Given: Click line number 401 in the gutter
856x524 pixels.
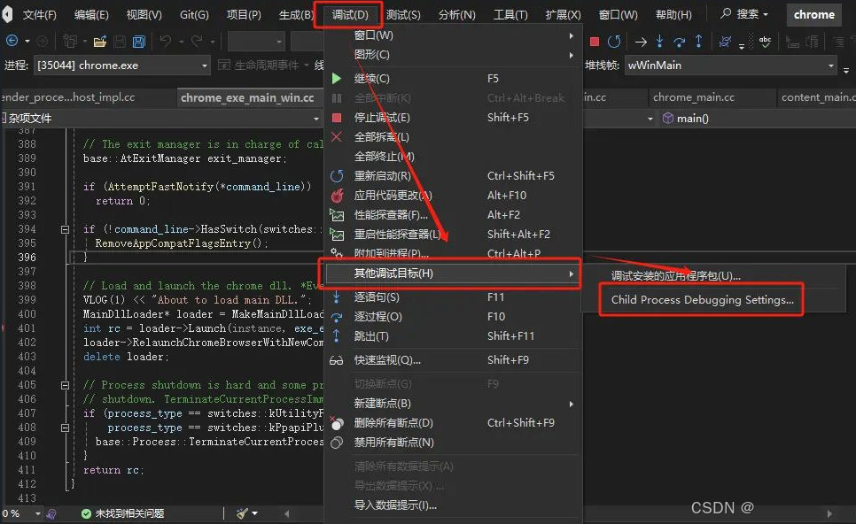Looking at the screenshot, I should (x=27, y=328).
